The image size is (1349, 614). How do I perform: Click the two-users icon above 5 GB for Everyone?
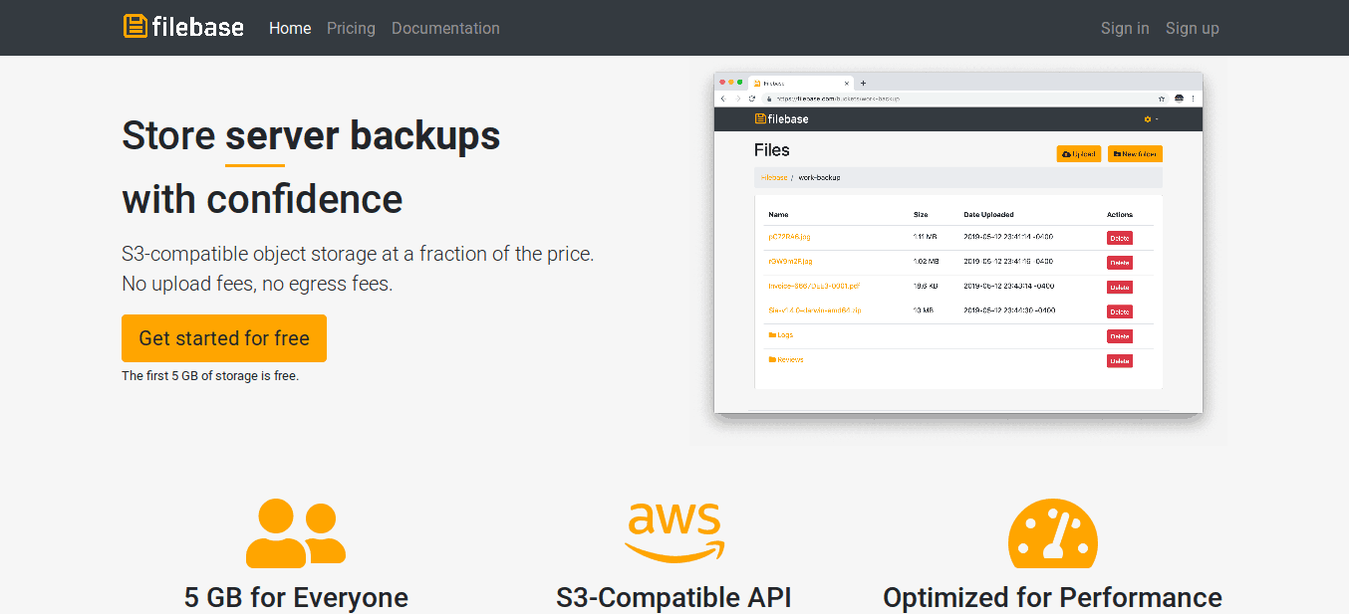tap(296, 533)
